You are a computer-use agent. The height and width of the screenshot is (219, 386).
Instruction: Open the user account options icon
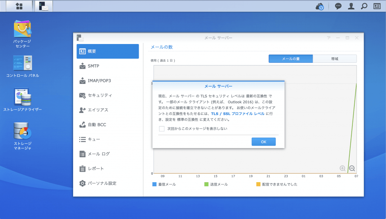(x=351, y=6)
